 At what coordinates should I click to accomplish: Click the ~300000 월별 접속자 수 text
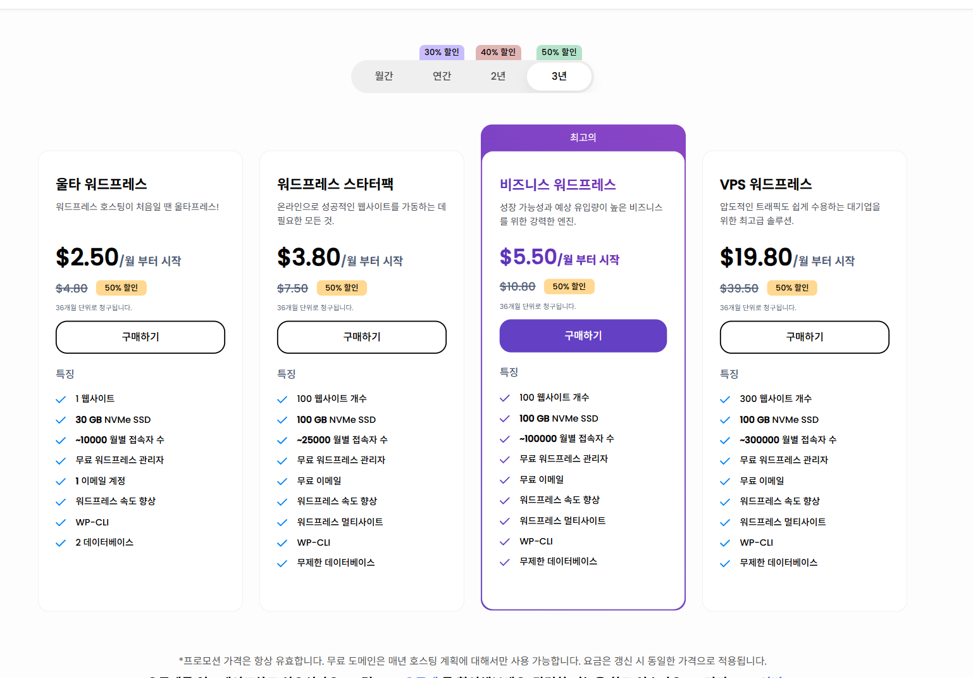(788, 440)
